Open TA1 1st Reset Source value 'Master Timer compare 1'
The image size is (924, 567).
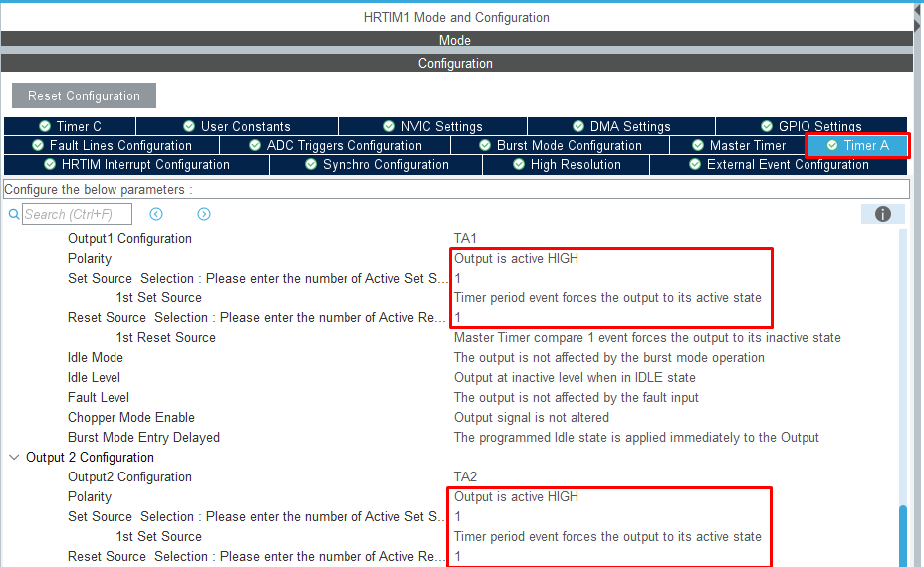(647, 337)
